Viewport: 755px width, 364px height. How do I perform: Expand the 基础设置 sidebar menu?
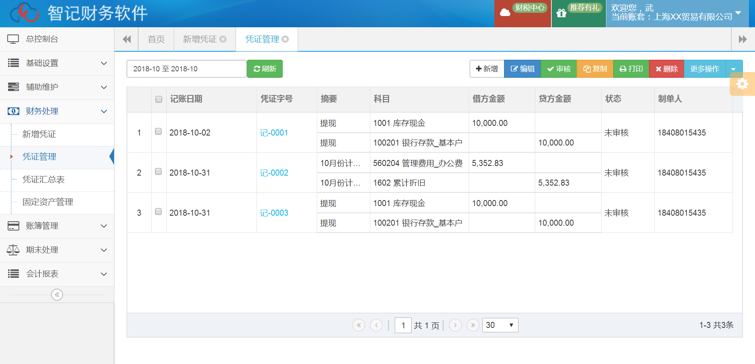(57, 63)
